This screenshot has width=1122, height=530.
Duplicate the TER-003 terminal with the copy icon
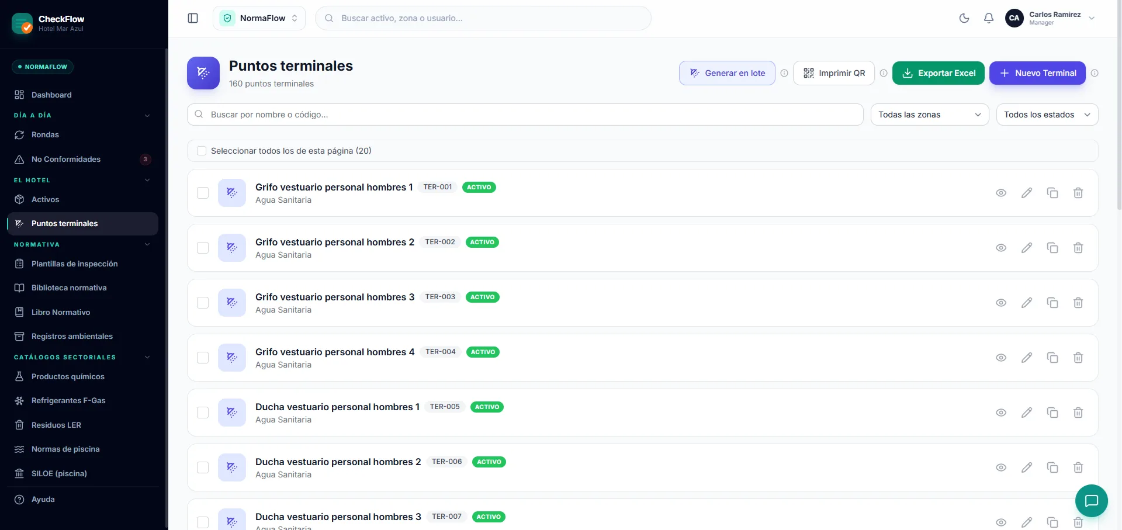coord(1052,303)
